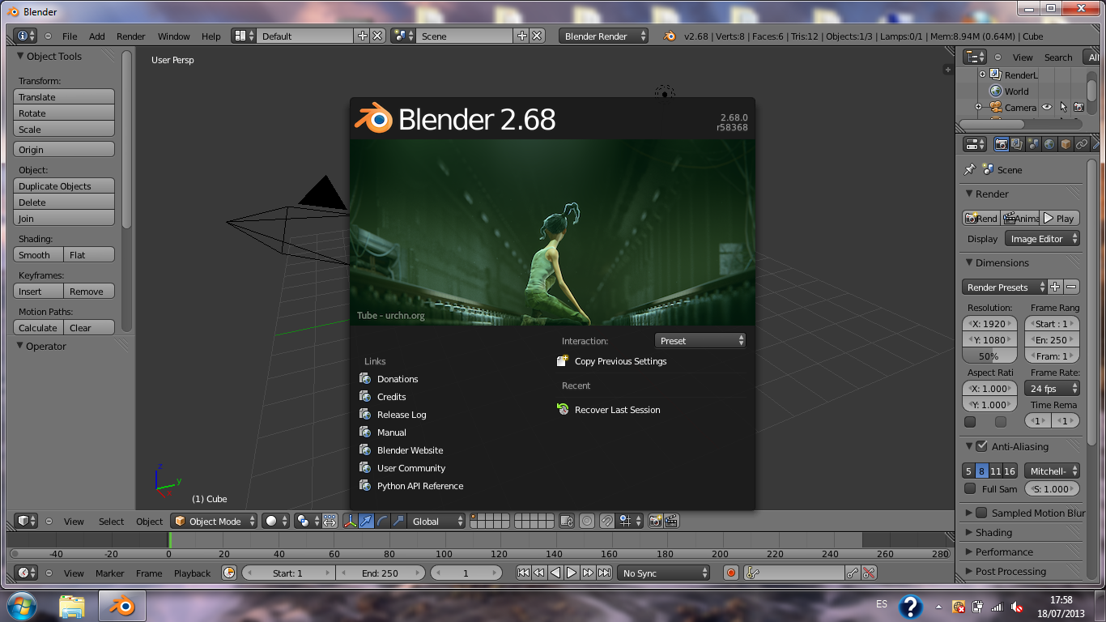Toggle the snap magnet icon
This screenshot has height=622, width=1106.
606,522
